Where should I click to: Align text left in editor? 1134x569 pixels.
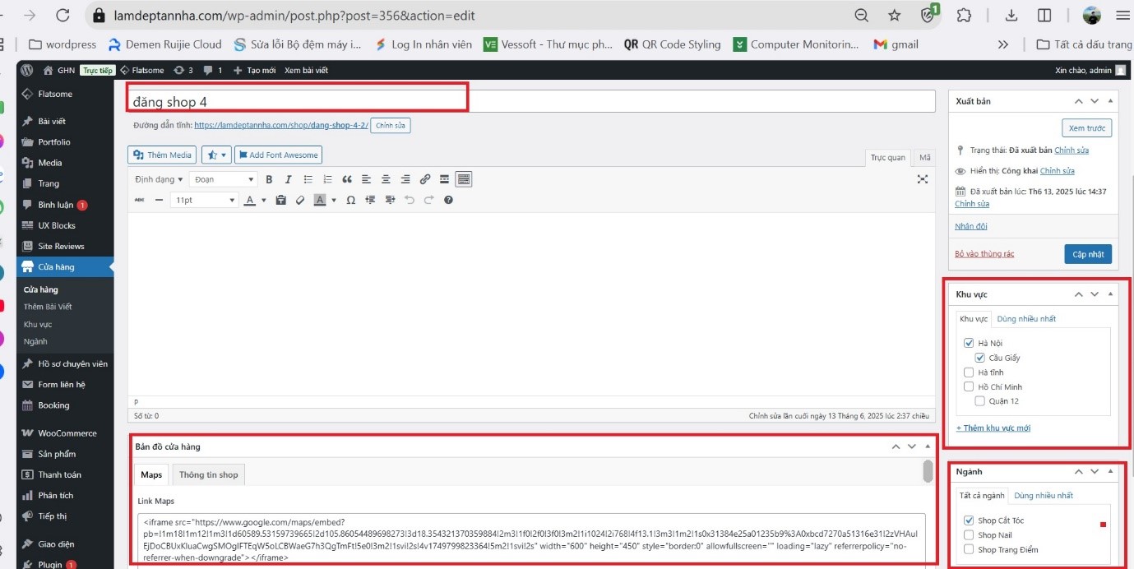(x=366, y=179)
